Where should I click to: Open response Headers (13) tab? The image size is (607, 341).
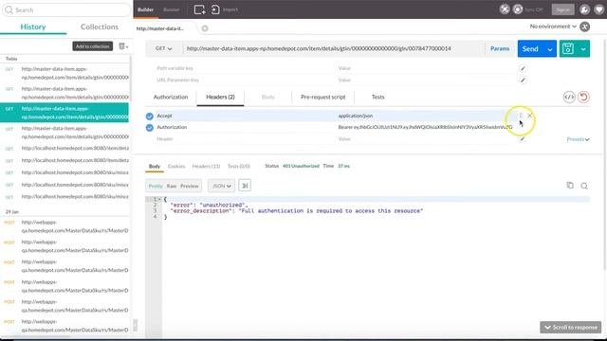(206, 167)
